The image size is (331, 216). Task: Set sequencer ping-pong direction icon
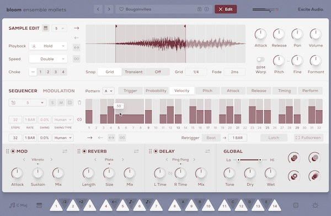[x=111, y=138]
